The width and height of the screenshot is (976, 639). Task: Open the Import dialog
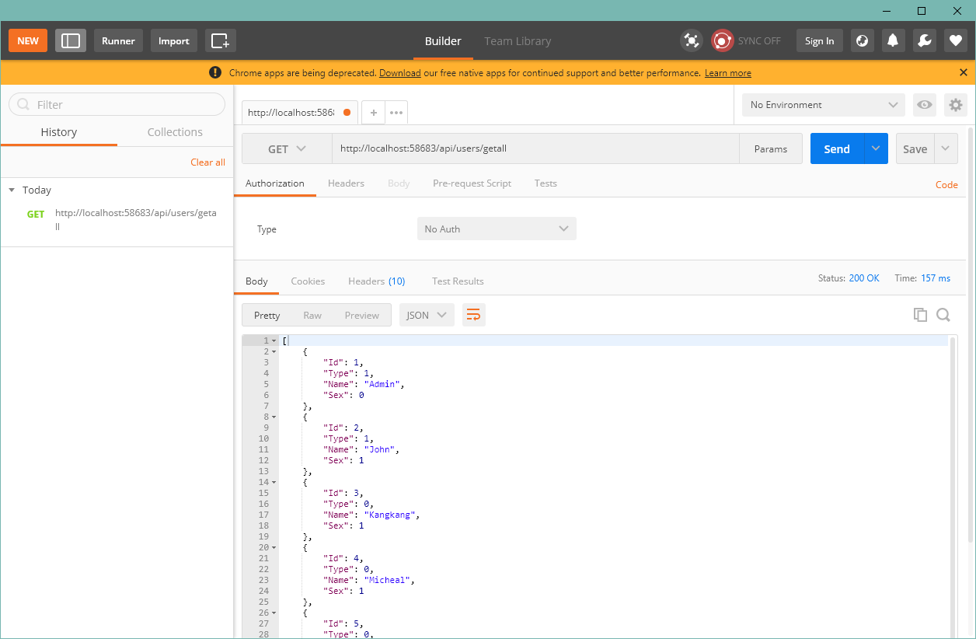[x=174, y=41]
